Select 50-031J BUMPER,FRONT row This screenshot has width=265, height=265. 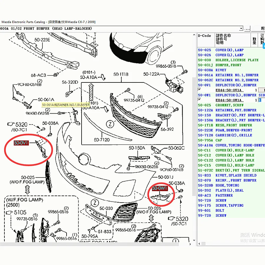point(231,65)
